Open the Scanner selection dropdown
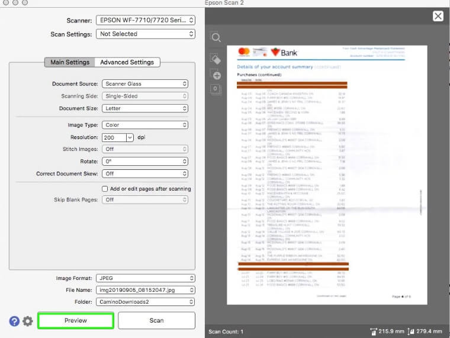The height and width of the screenshot is (338, 450). pos(145,20)
